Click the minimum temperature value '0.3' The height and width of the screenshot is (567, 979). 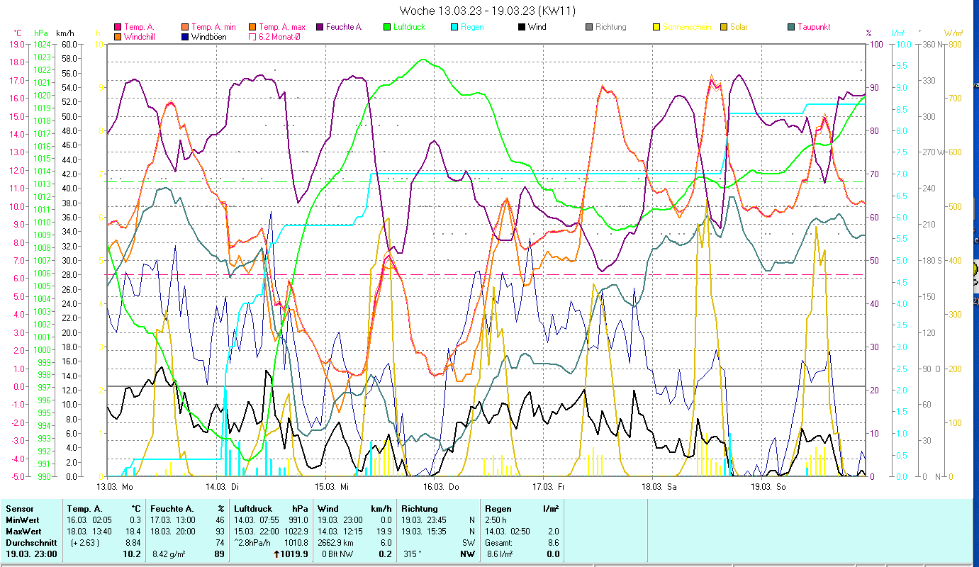(135, 520)
